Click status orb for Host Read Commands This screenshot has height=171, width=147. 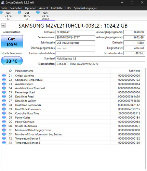pos(4,105)
